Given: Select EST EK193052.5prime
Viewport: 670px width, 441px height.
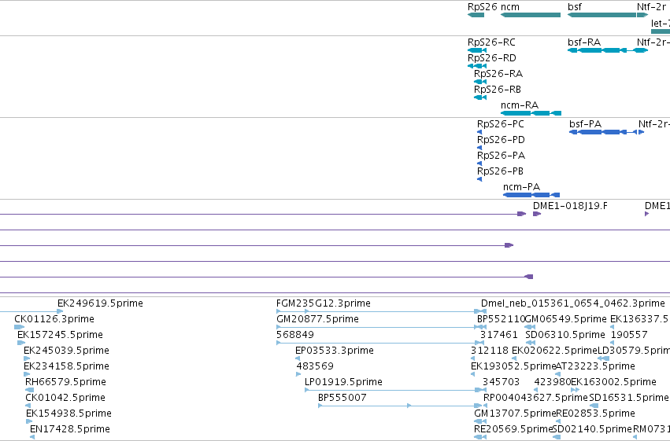Looking at the screenshot, I should (x=513, y=366).
